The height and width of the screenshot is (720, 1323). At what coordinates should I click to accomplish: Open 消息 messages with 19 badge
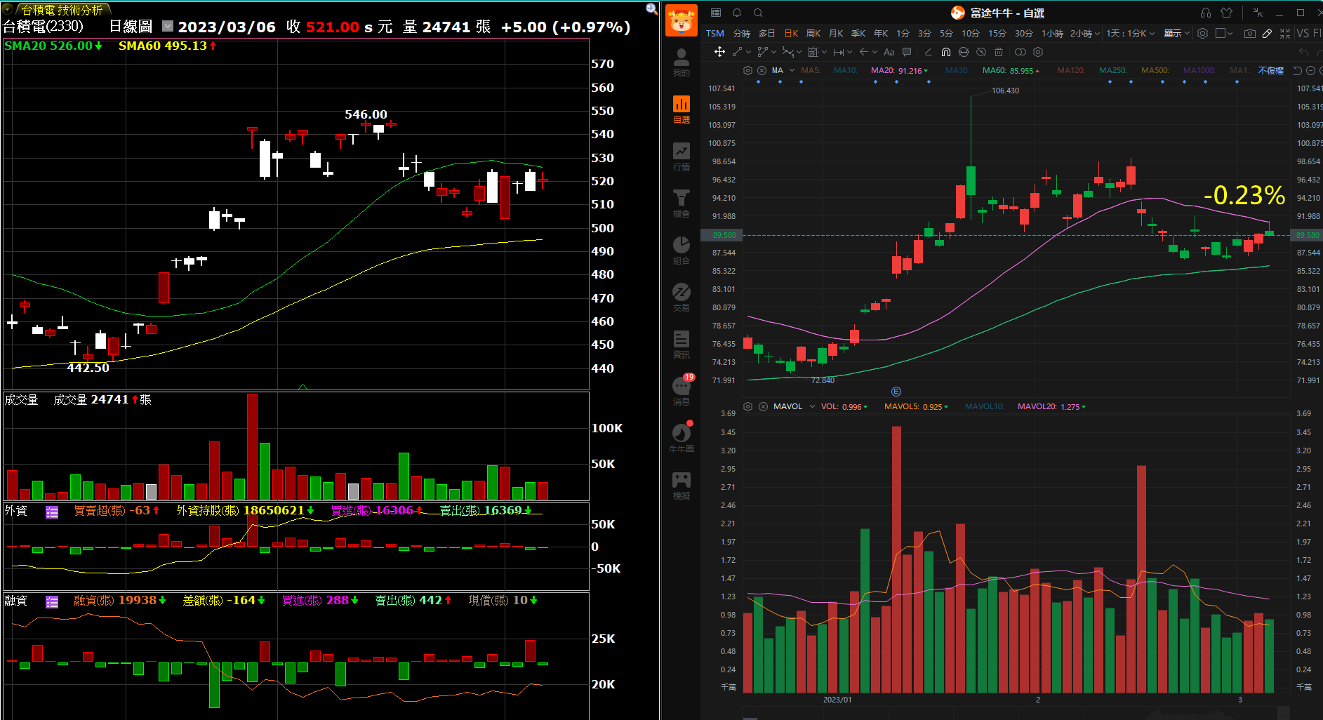click(682, 390)
